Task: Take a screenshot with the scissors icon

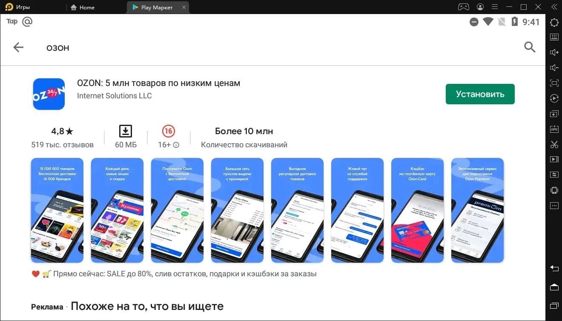Action: [x=554, y=144]
